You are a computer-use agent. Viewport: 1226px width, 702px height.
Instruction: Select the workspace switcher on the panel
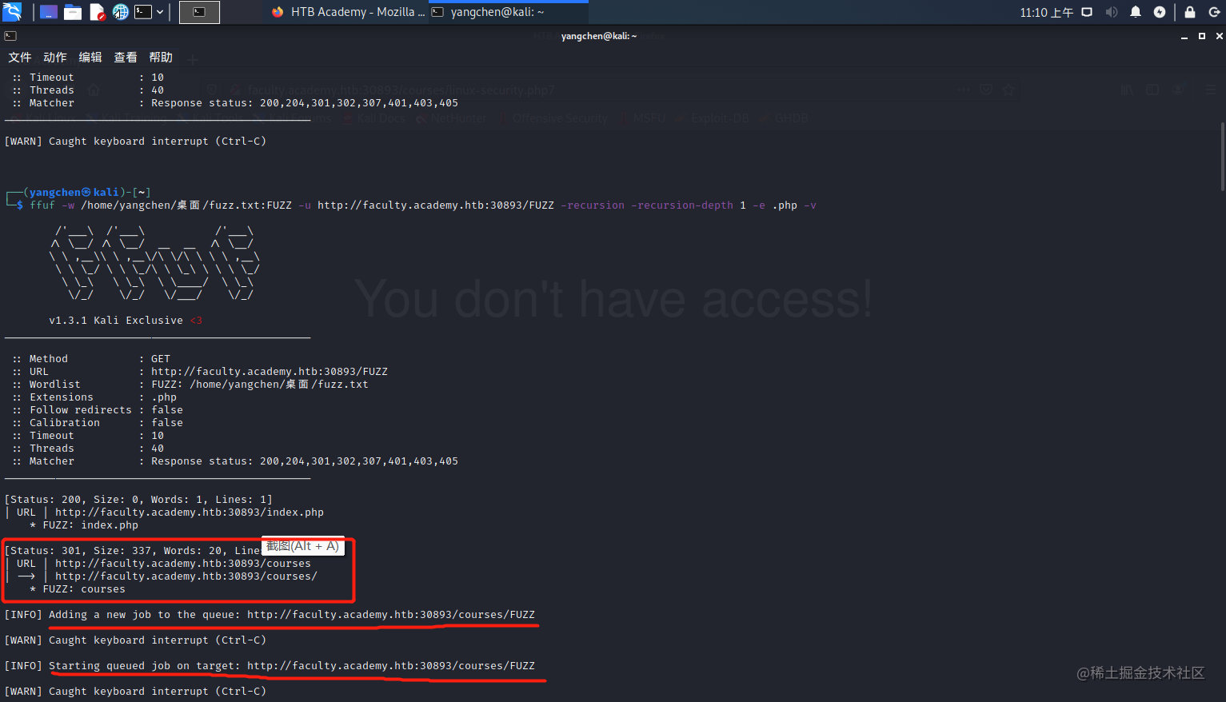pyautogui.click(x=49, y=11)
